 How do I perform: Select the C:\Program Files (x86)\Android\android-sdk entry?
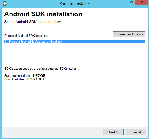coord(74,42)
